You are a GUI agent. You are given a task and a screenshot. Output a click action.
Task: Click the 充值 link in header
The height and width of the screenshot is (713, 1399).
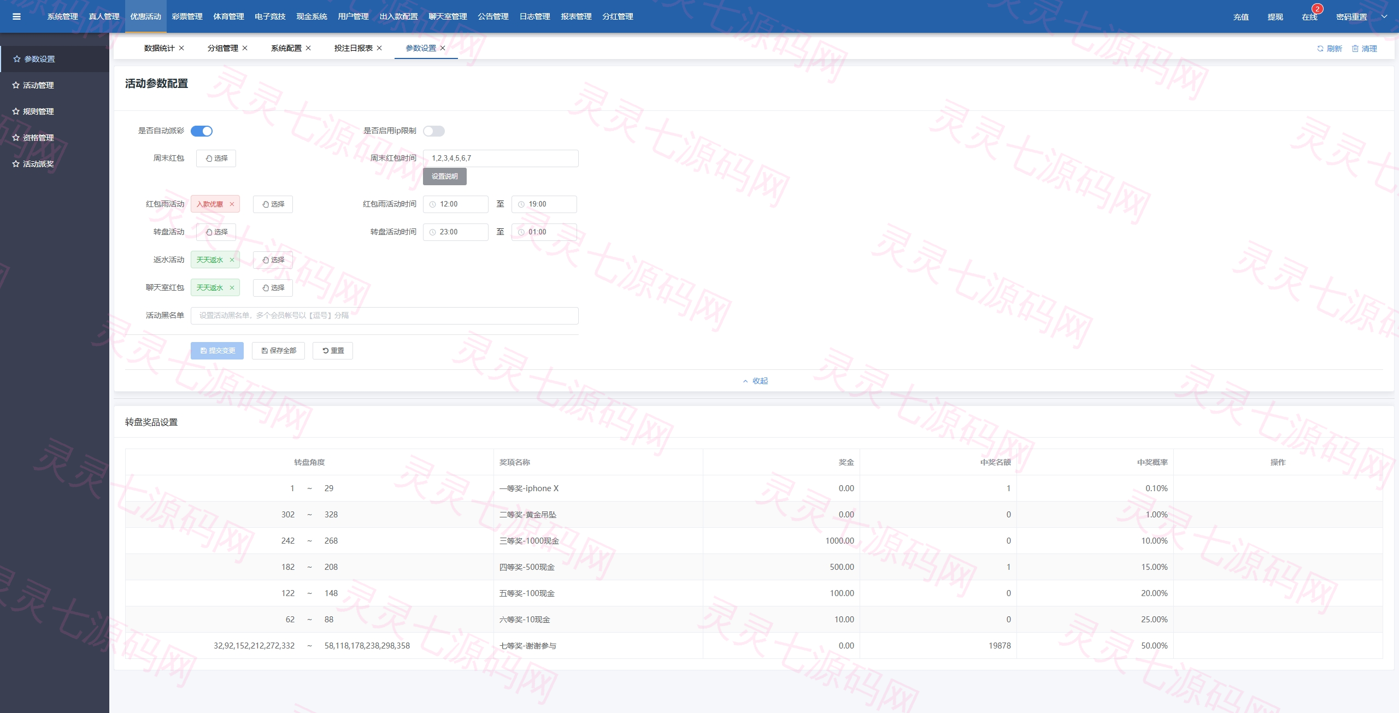pos(1241,17)
